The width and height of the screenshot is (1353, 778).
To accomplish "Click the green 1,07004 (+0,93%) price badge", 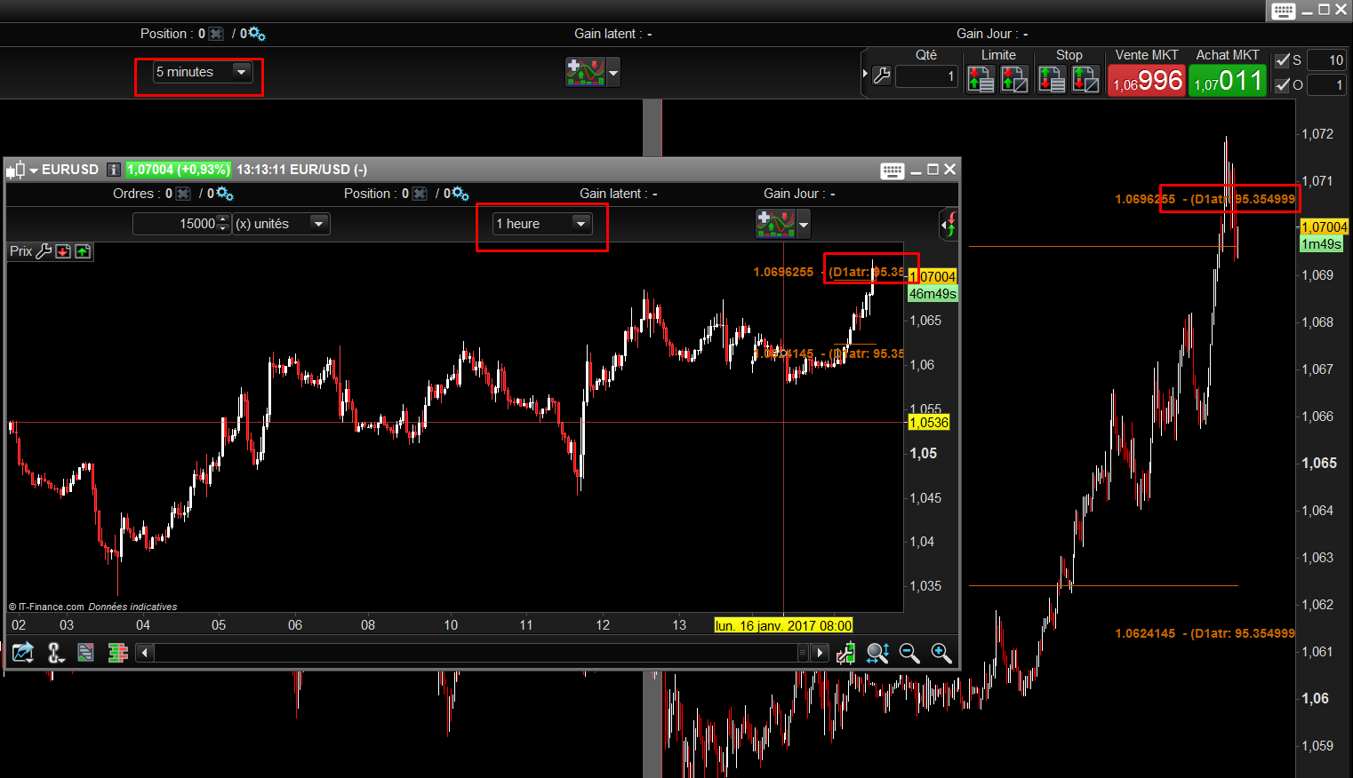I will 179,170.
